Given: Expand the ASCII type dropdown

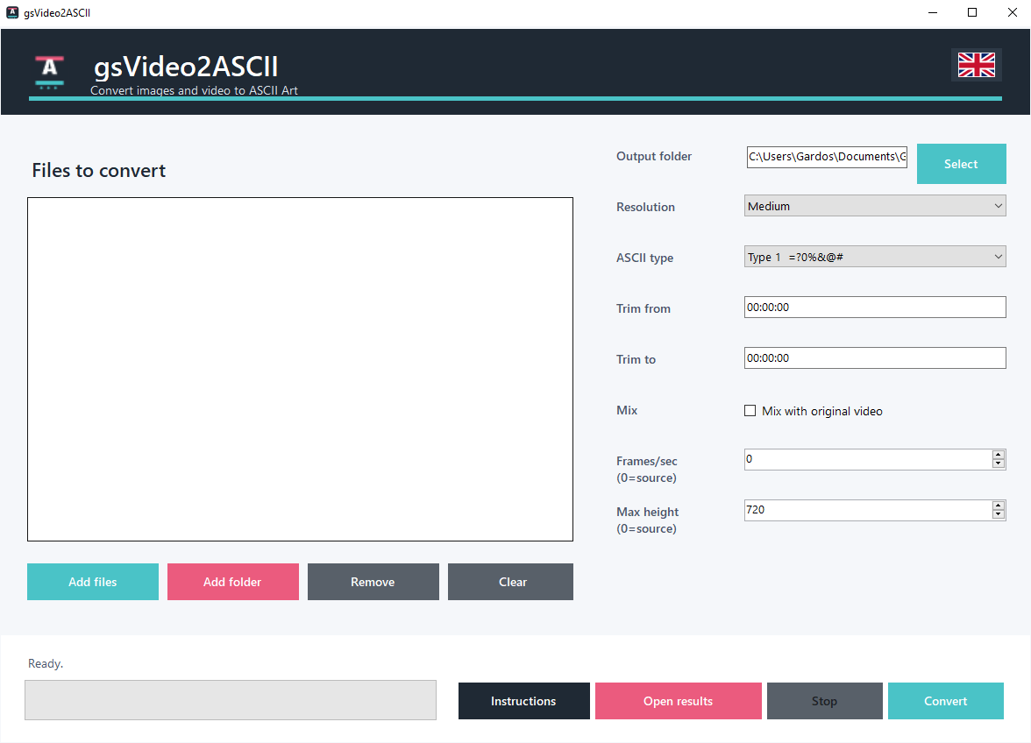Looking at the screenshot, I should pos(875,257).
